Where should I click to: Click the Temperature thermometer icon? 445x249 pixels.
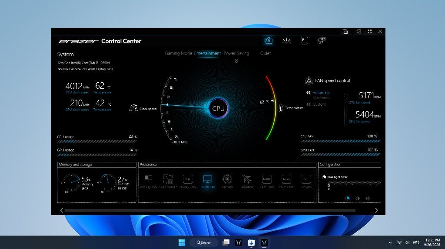click(281, 108)
